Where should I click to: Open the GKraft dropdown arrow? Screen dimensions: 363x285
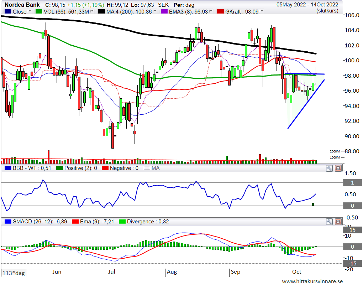261,11
